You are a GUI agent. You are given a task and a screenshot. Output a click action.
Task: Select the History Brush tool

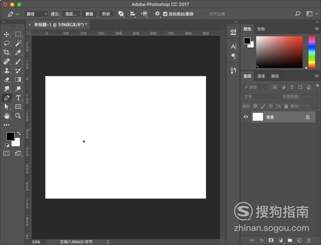pos(18,70)
